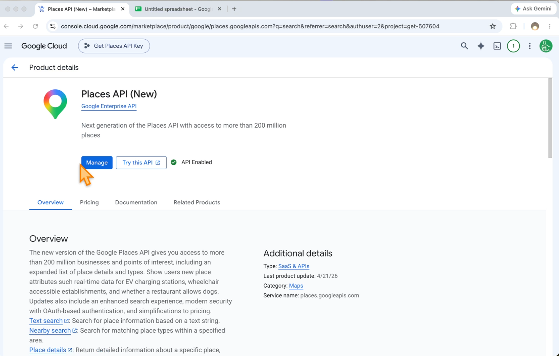Select the Overview tab

tap(50, 202)
